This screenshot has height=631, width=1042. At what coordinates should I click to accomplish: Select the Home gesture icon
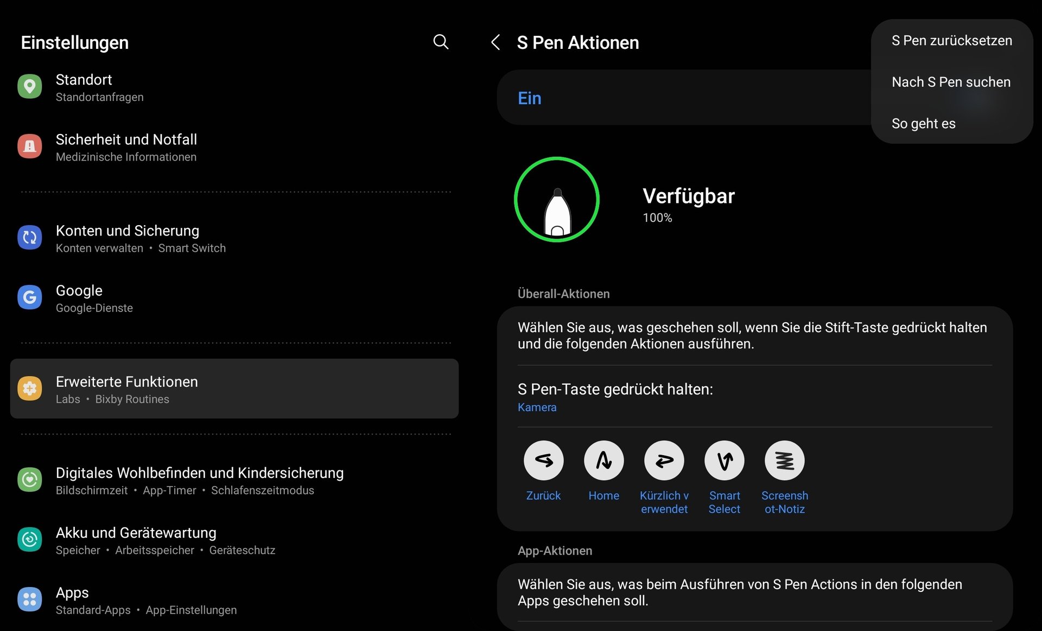point(603,460)
